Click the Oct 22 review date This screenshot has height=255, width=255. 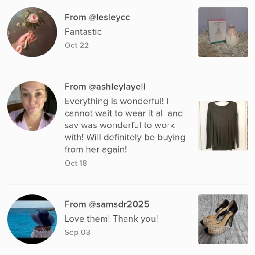click(x=77, y=45)
